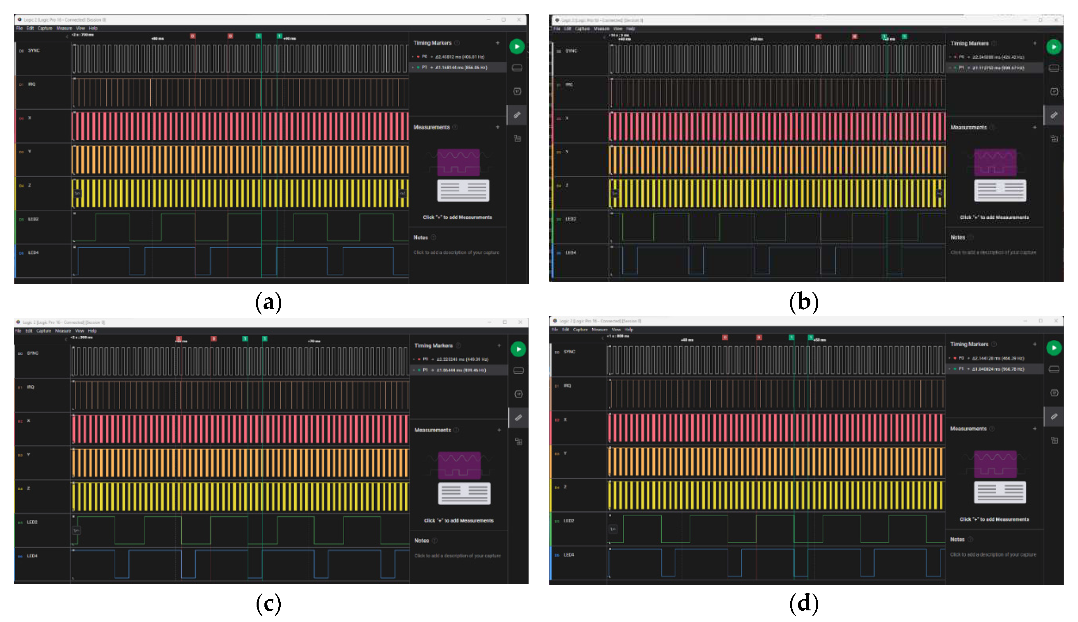The height and width of the screenshot is (622, 1078).
Task: Expand P1 marker pair row in window (b)
Action: [950, 68]
